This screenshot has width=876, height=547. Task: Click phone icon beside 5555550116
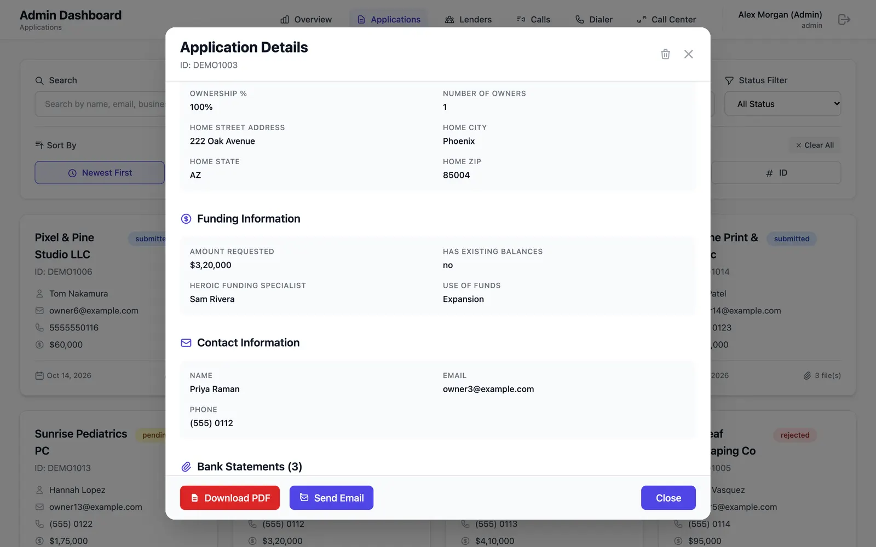[39, 328]
